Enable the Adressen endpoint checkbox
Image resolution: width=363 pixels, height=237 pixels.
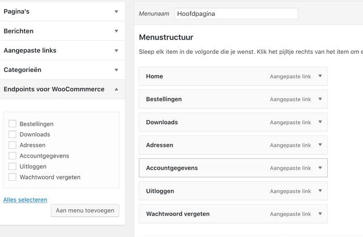pos(12,145)
